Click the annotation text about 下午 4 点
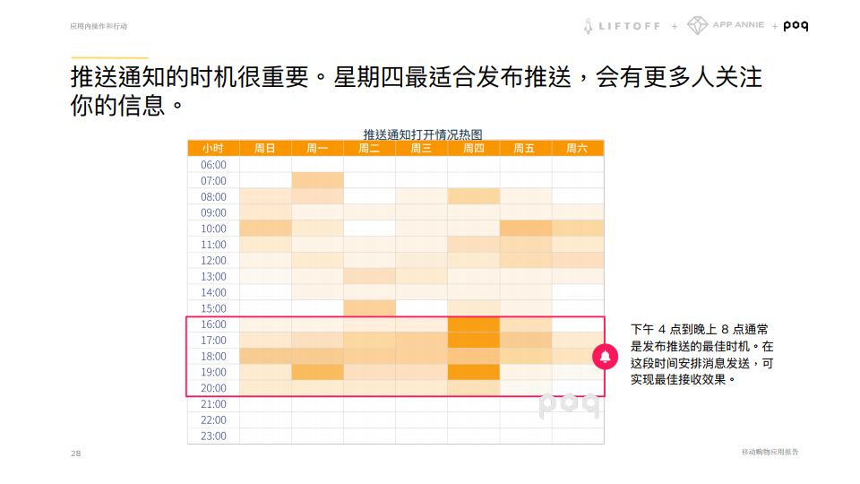Image resolution: width=860 pixels, height=484 pixels. [x=701, y=354]
